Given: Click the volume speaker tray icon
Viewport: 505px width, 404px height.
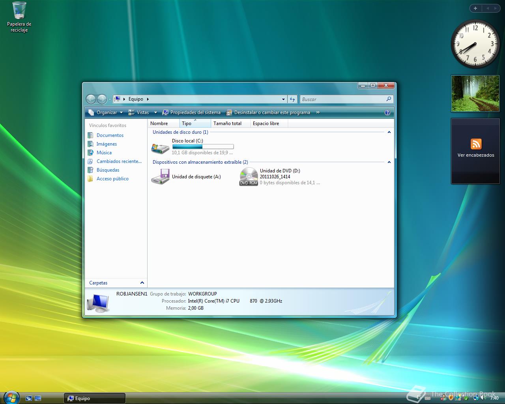Looking at the screenshot, I should [x=483, y=398].
